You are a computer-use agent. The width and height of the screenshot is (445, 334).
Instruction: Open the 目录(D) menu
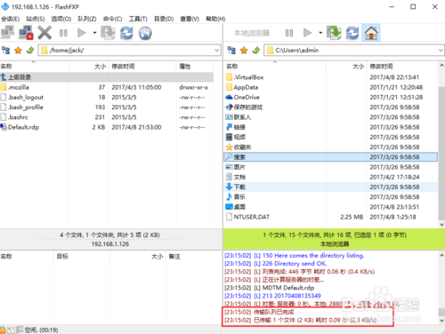click(x=164, y=19)
